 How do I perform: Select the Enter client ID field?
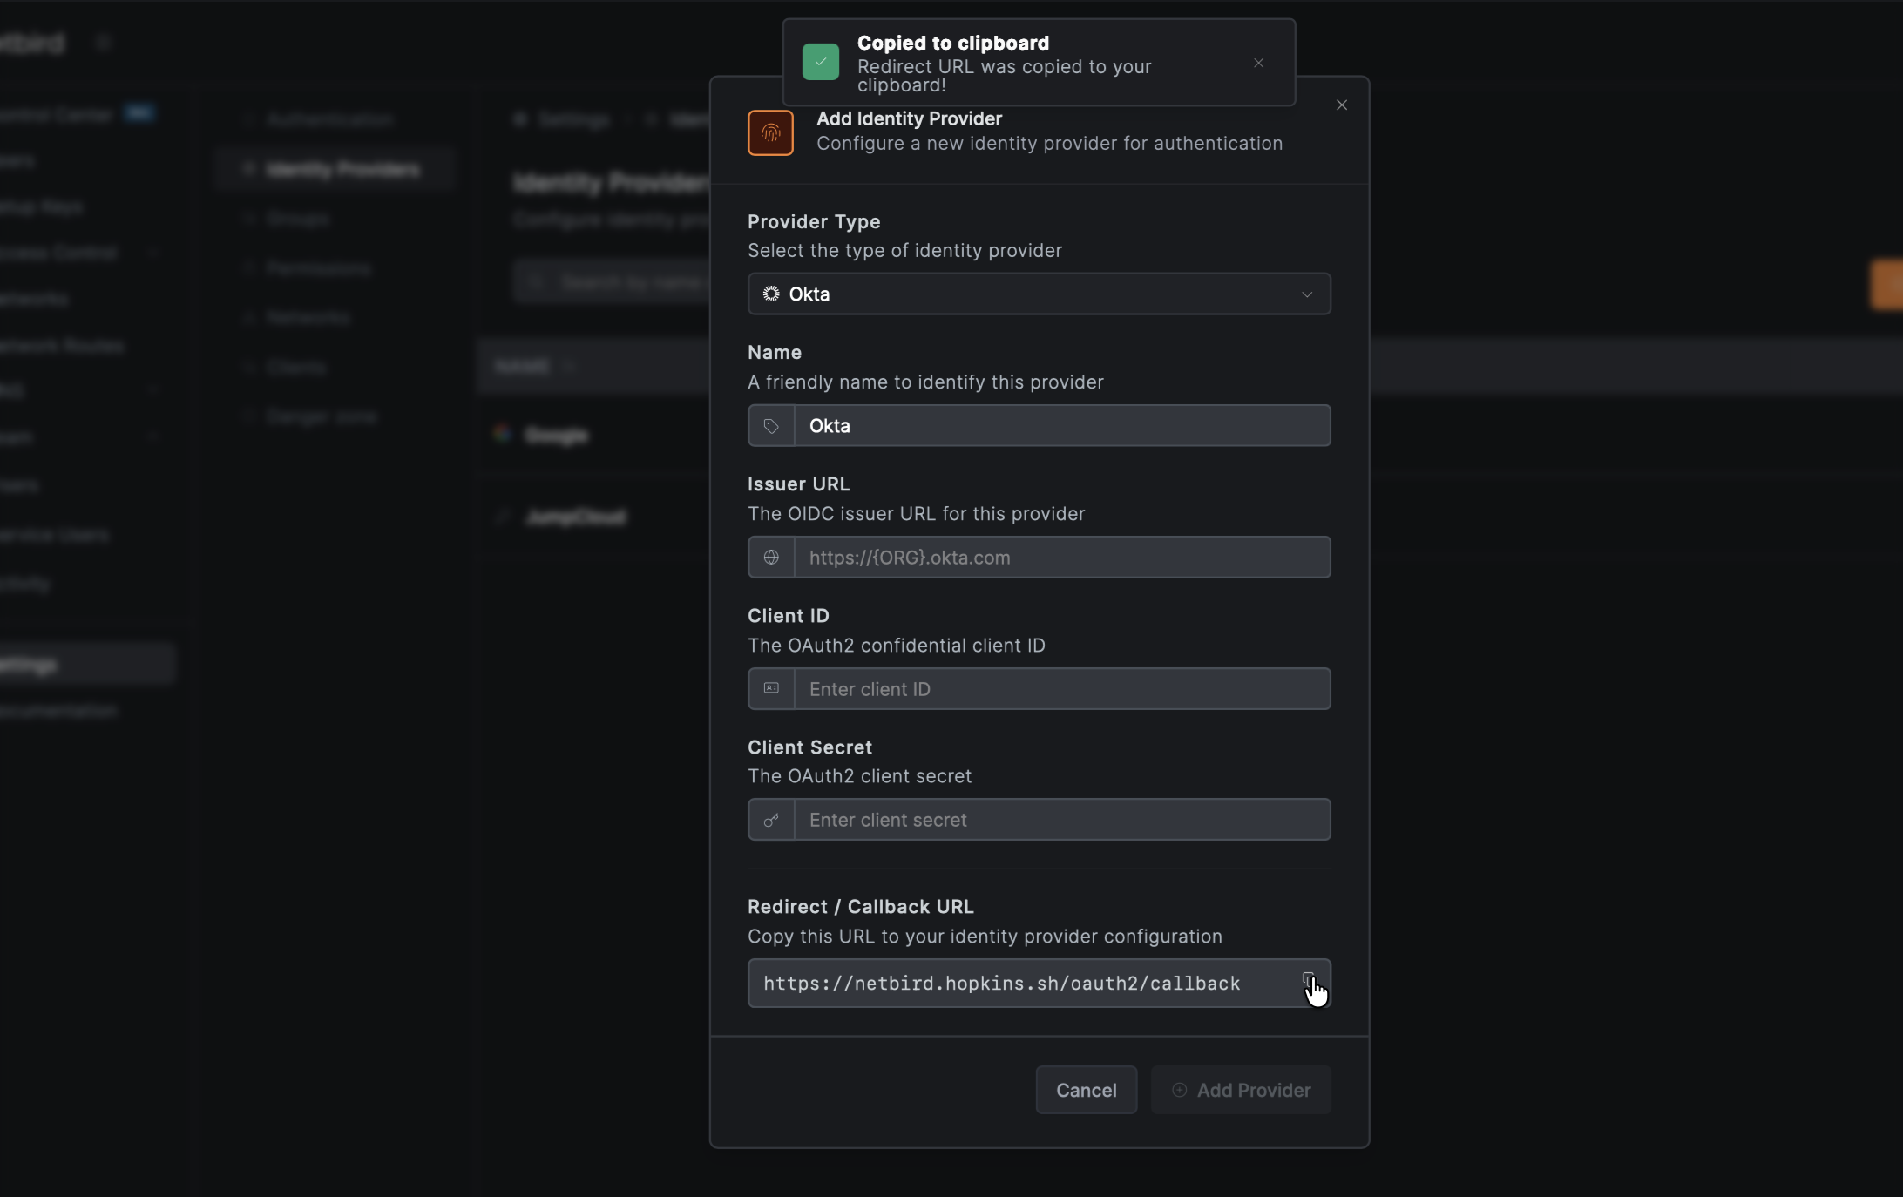click(1061, 689)
